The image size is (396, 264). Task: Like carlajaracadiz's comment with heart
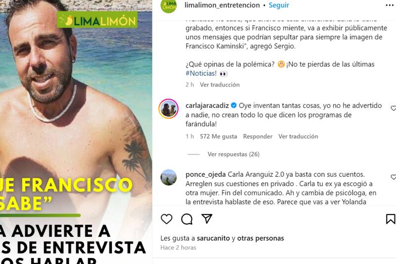coord(393,108)
